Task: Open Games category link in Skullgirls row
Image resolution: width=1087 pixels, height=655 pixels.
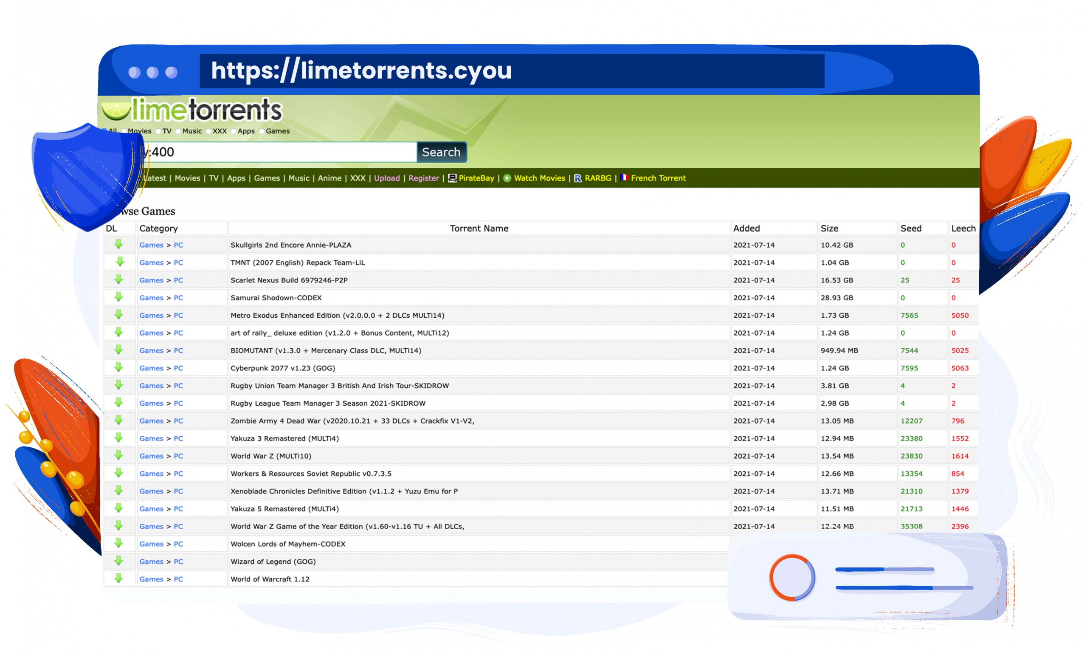Action: pyautogui.click(x=151, y=245)
